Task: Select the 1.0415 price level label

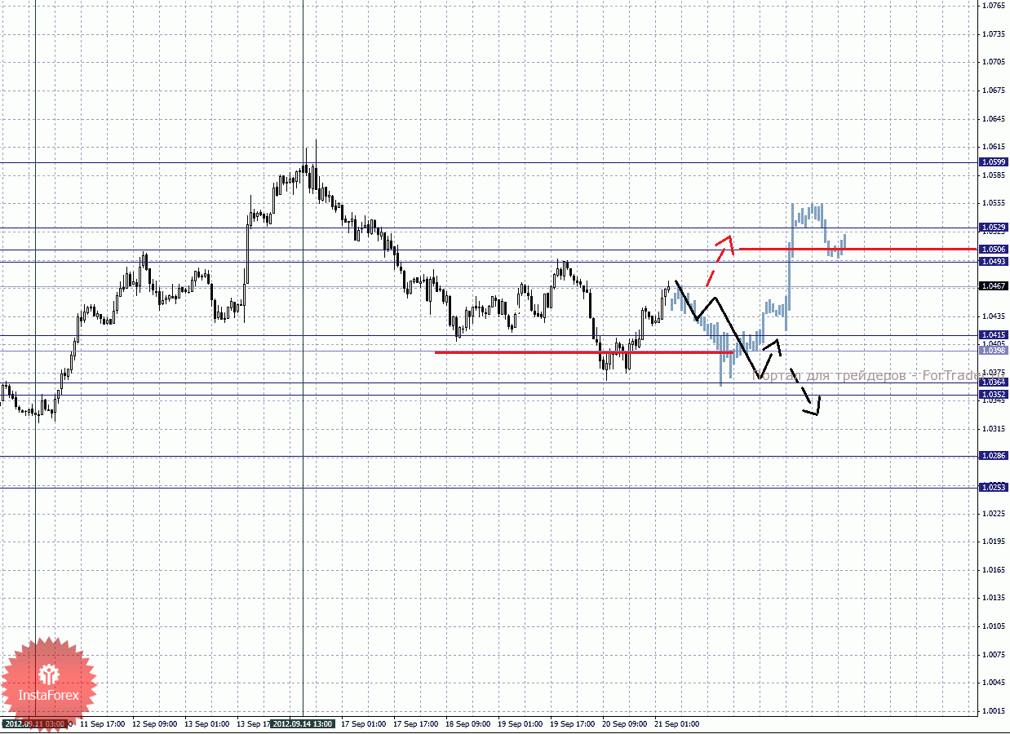Action: coord(993,334)
